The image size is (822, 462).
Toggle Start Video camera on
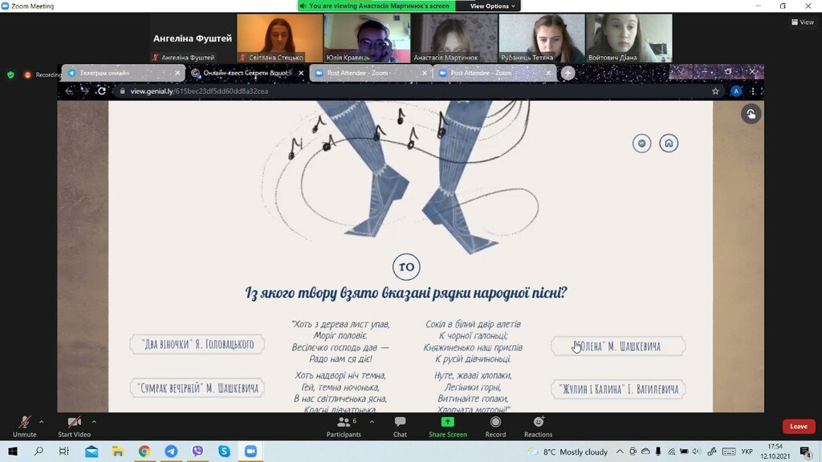(x=75, y=427)
